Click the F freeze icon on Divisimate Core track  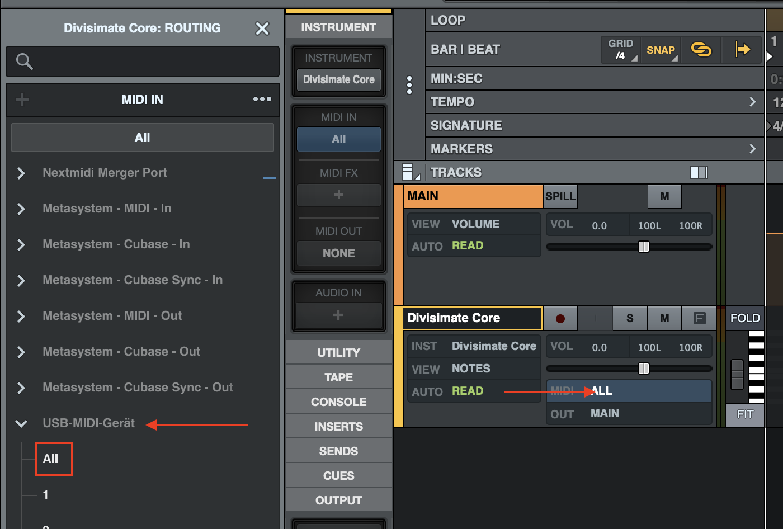[699, 318]
